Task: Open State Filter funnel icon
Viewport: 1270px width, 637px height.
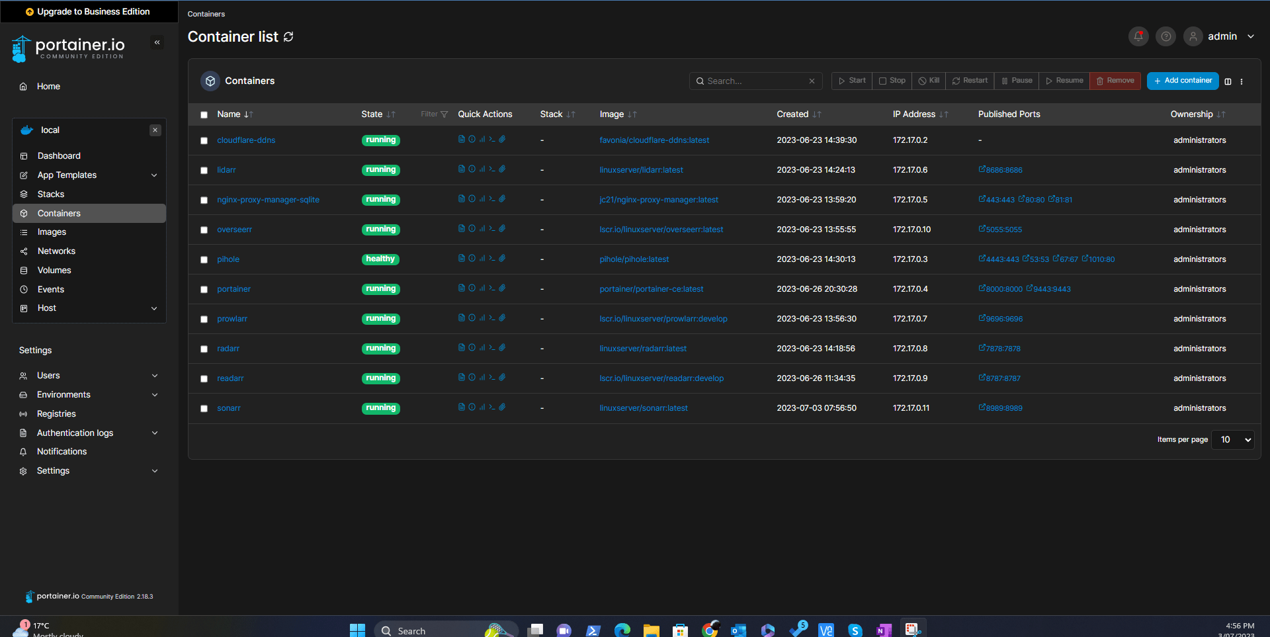Action: 444,114
